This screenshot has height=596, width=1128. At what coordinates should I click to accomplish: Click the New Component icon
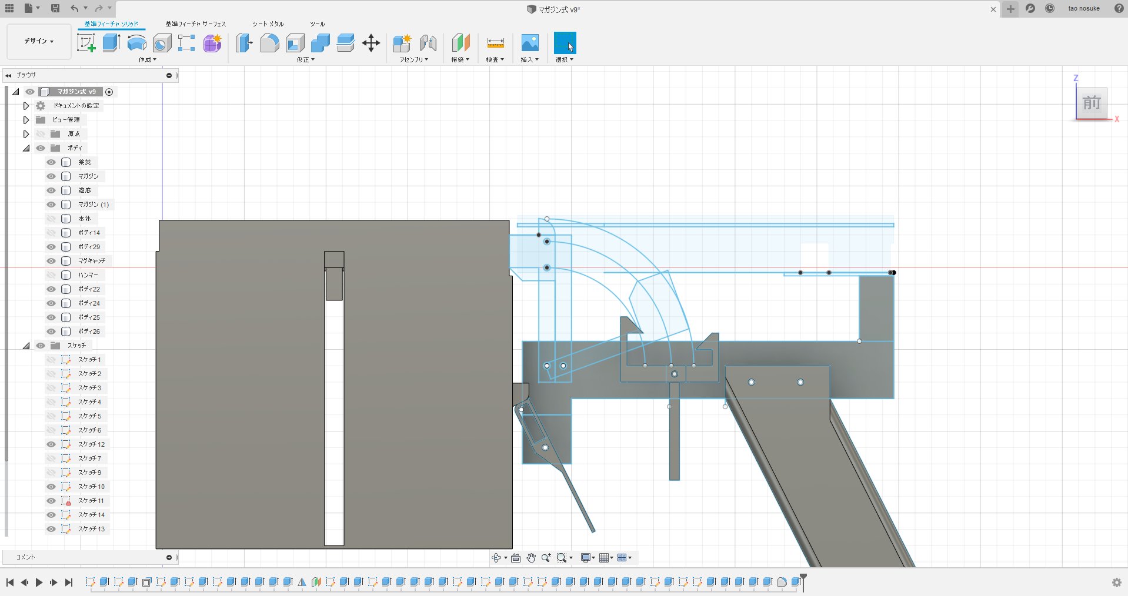coord(402,43)
